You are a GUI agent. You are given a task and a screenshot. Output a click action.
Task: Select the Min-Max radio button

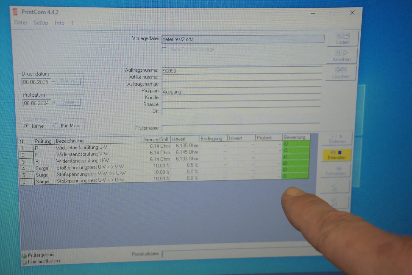coord(55,125)
